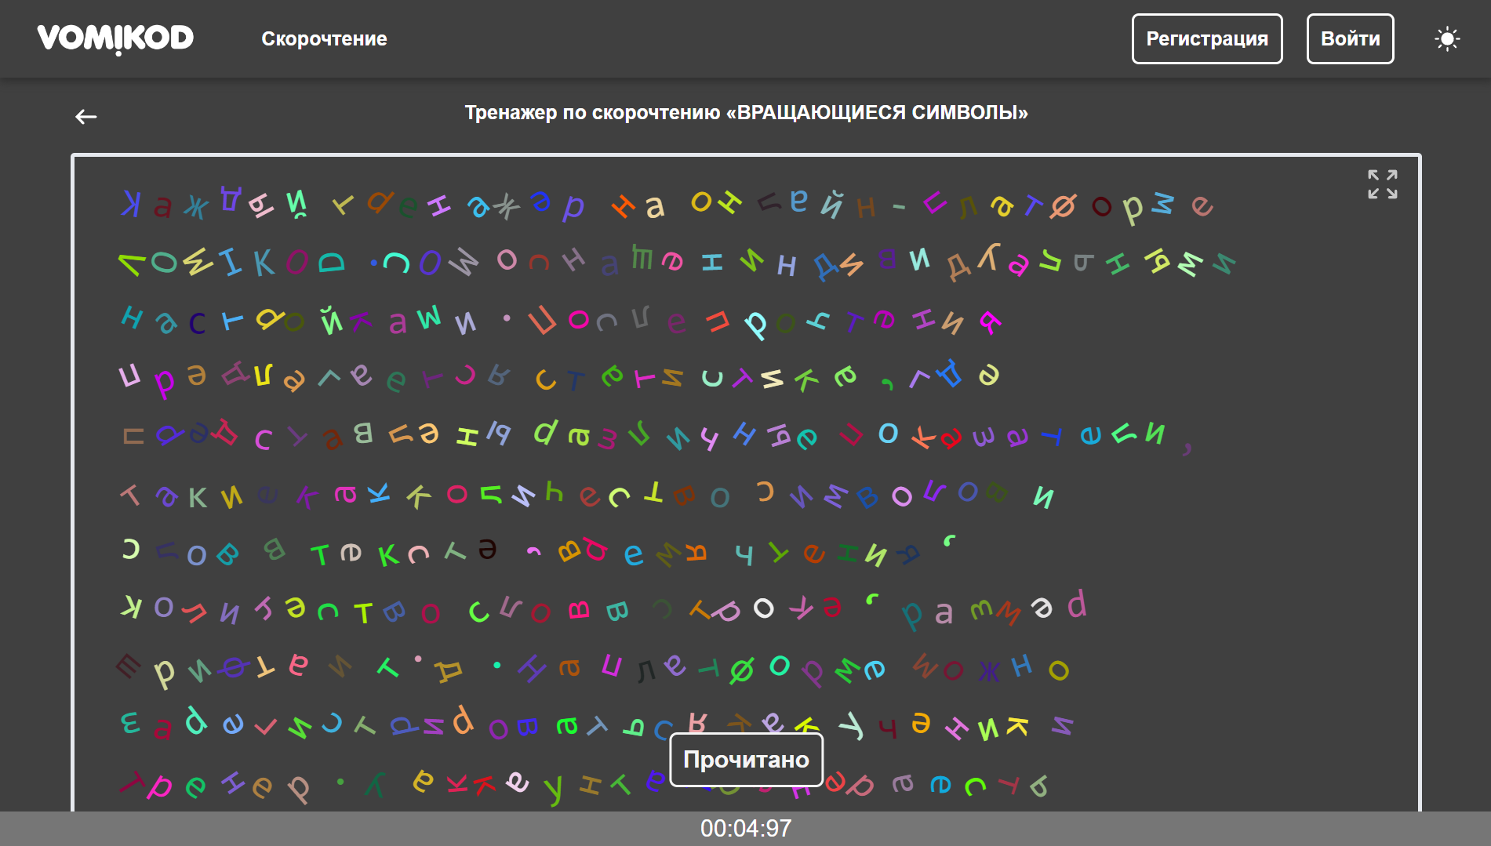Image resolution: width=1491 pixels, height=846 pixels.
Task: Click the rotating word "VOMIKOD" in the text
Action: 231,261
